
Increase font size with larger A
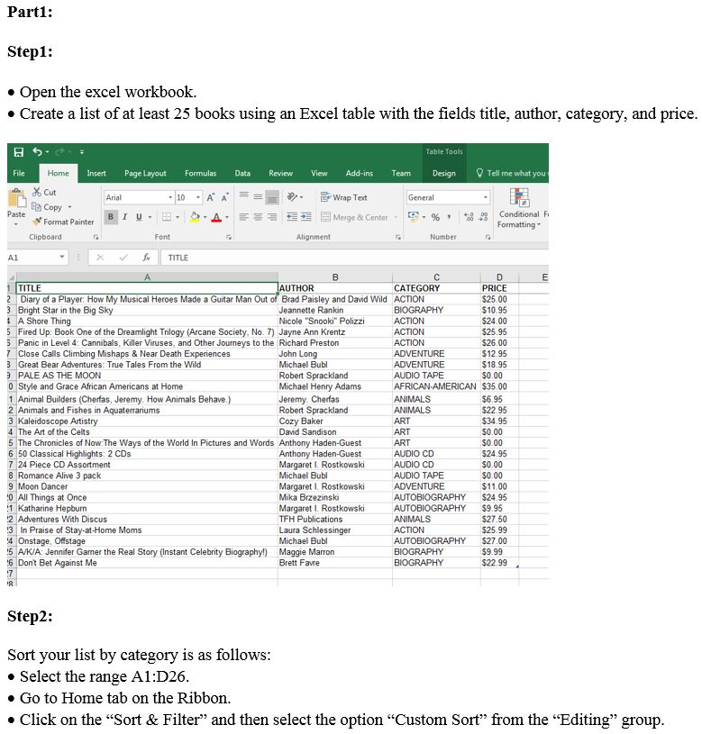point(211,197)
